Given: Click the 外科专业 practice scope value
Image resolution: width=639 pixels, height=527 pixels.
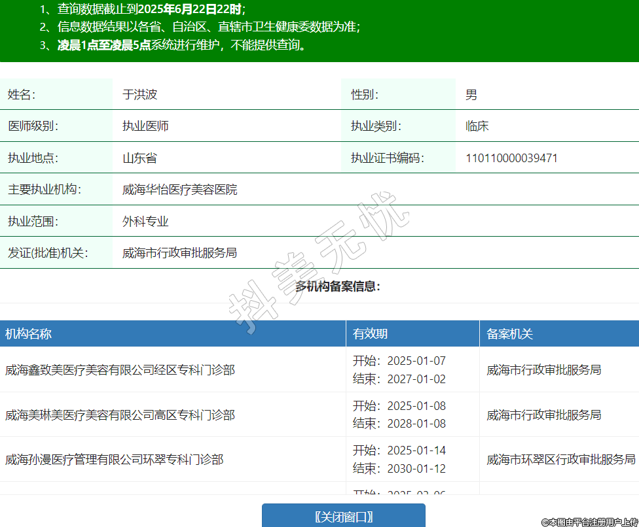Looking at the screenshot, I should coord(145,222).
